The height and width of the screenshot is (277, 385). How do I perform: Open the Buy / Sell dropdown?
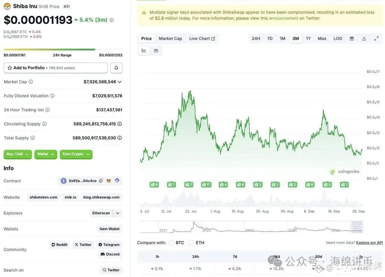[x=18, y=154]
